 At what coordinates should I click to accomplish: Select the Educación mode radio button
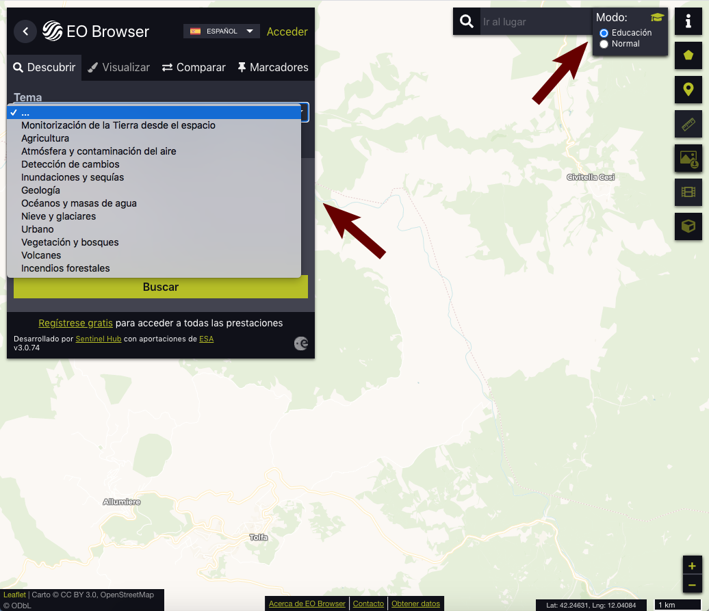pyautogui.click(x=604, y=33)
